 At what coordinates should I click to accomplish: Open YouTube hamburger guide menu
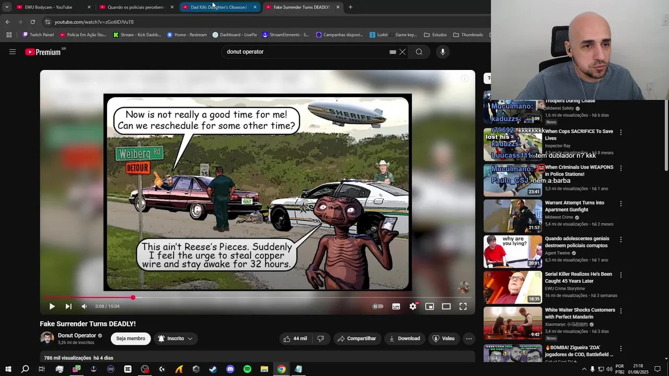tap(13, 52)
